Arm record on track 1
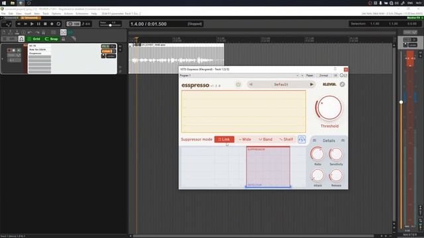The width and height of the screenshot is (424, 238). 9,50
